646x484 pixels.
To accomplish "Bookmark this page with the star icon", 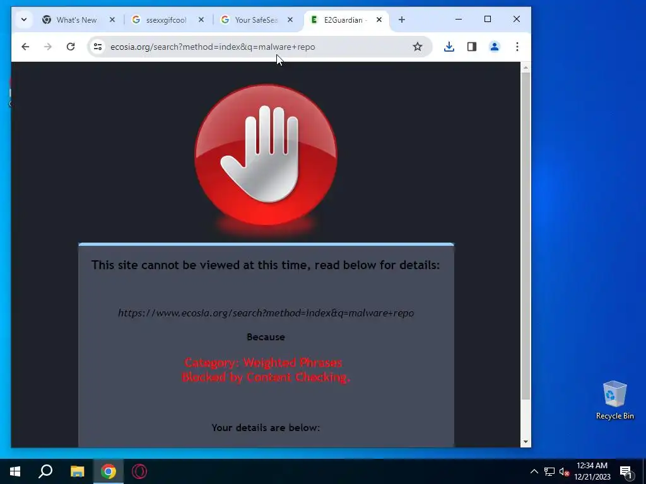I will (x=418, y=47).
